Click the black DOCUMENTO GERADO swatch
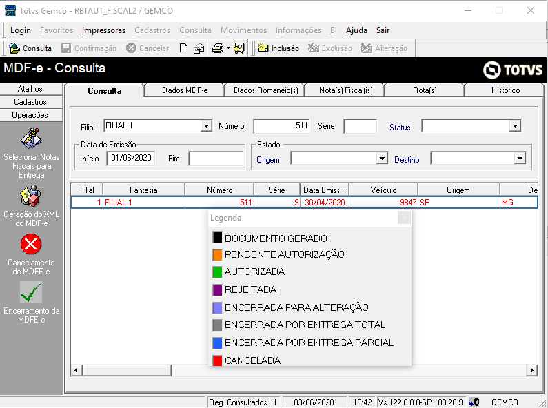The image size is (548, 408). tap(217, 238)
